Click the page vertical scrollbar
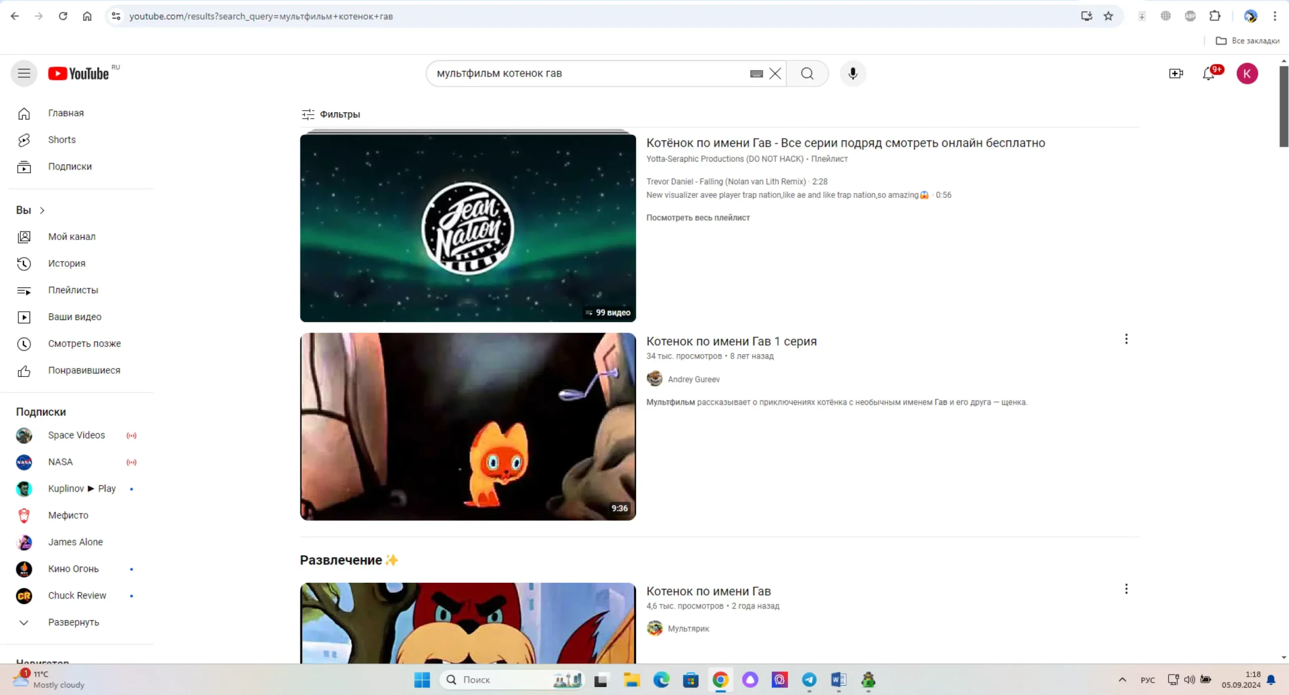Image resolution: width=1289 pixels, height=695 pixels. [x=1283, y=106]
